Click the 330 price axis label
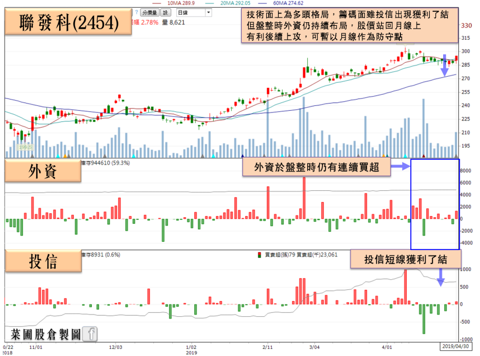 point(466,25)
